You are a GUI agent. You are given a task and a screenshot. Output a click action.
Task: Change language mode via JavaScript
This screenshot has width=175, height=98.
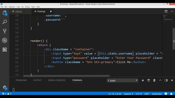[157, 94]
